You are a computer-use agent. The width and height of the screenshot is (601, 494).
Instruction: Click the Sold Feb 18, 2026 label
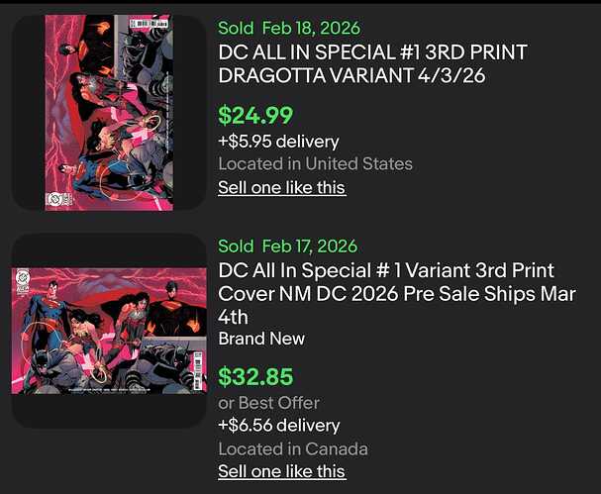point(289,28)
